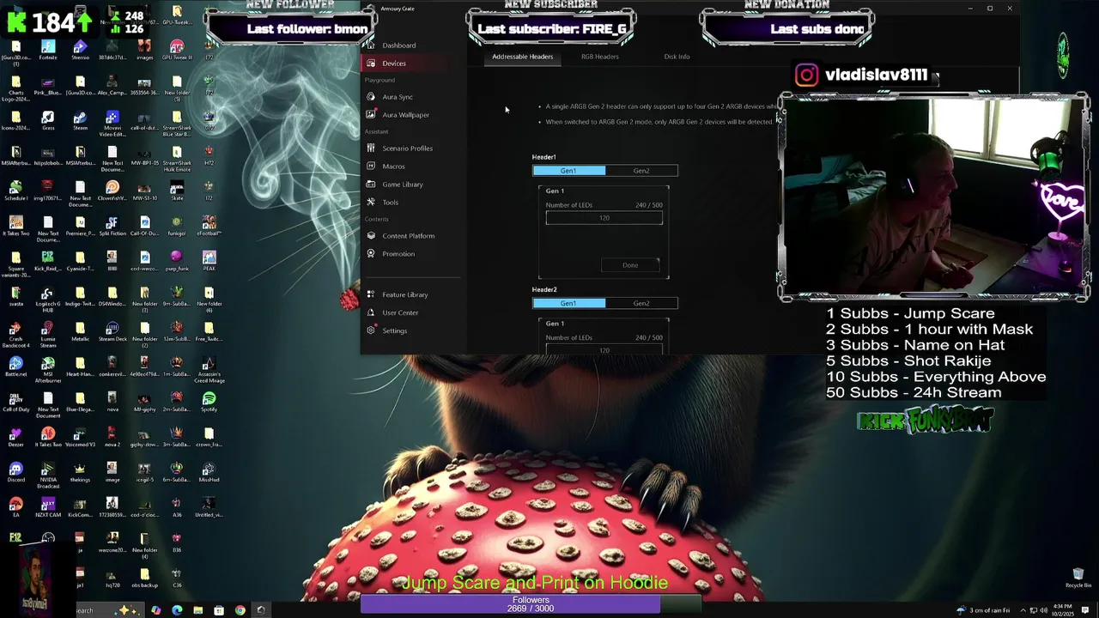This screenshot has height=618, width=1099.
Task: Open Aura Wallpaper section
Action: click(x=405, y=115)
